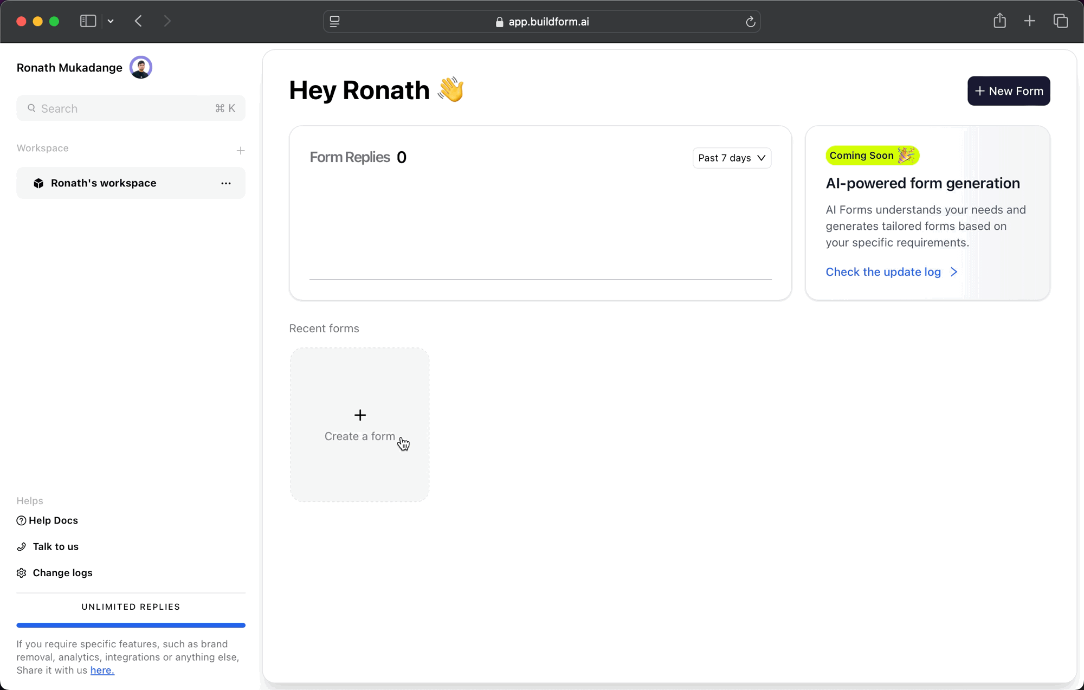Click the blue unlimited replies progress bar
The image size is (1084, 690).
tap(131, 625)
